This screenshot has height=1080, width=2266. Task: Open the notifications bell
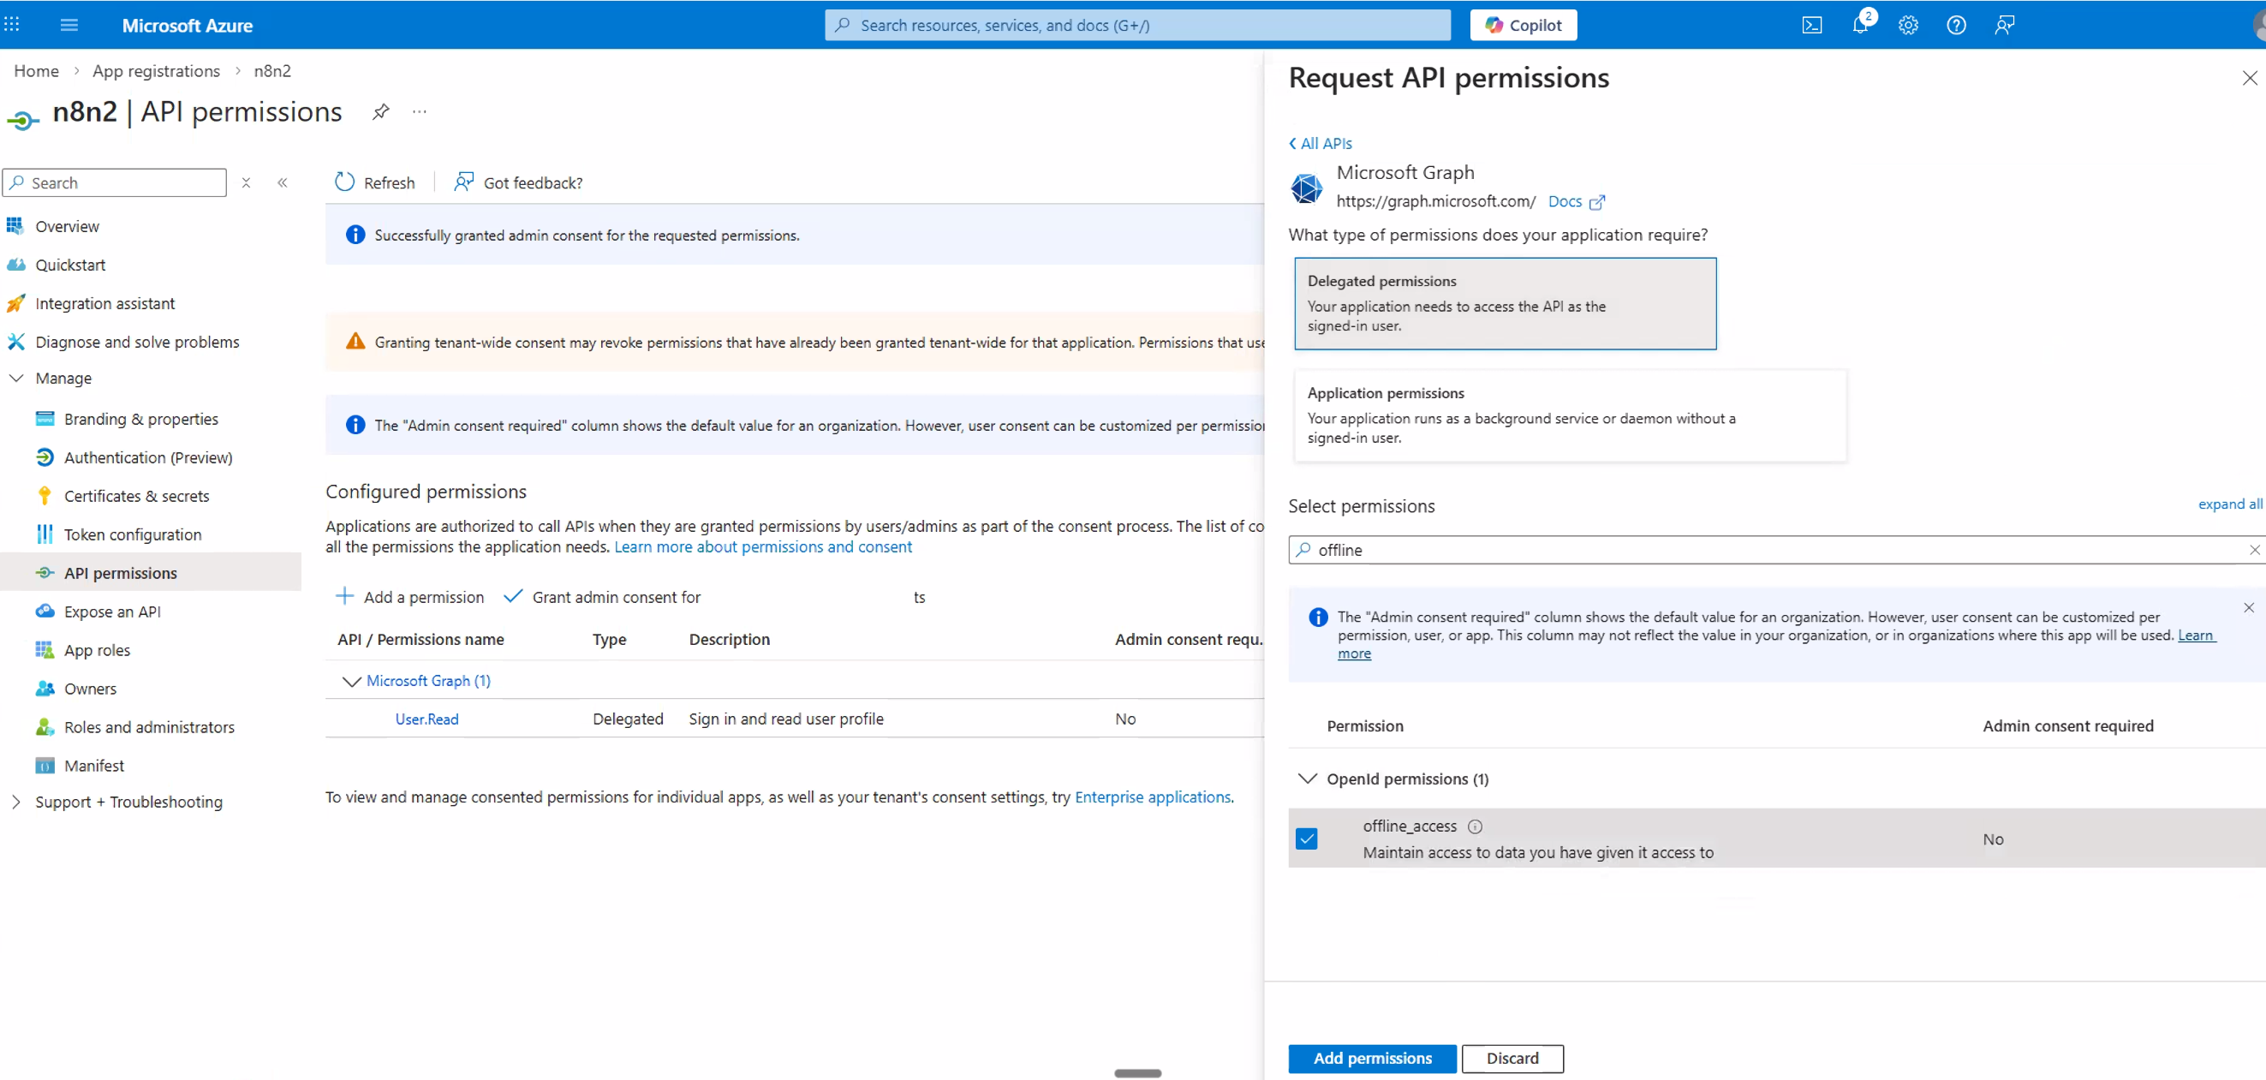pyautogui.click(x=1862, y=25)
